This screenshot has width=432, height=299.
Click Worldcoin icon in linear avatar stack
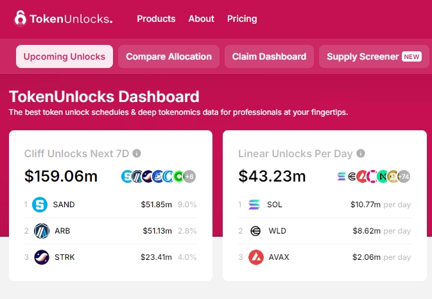(x=352, y=176)
